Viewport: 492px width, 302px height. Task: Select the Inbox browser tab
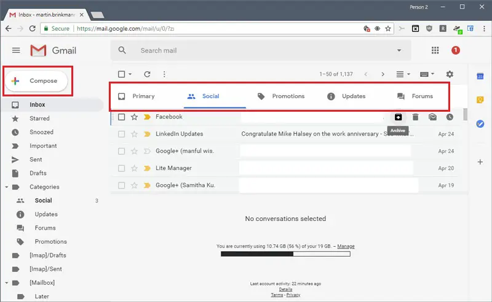[x=47, y=15]
